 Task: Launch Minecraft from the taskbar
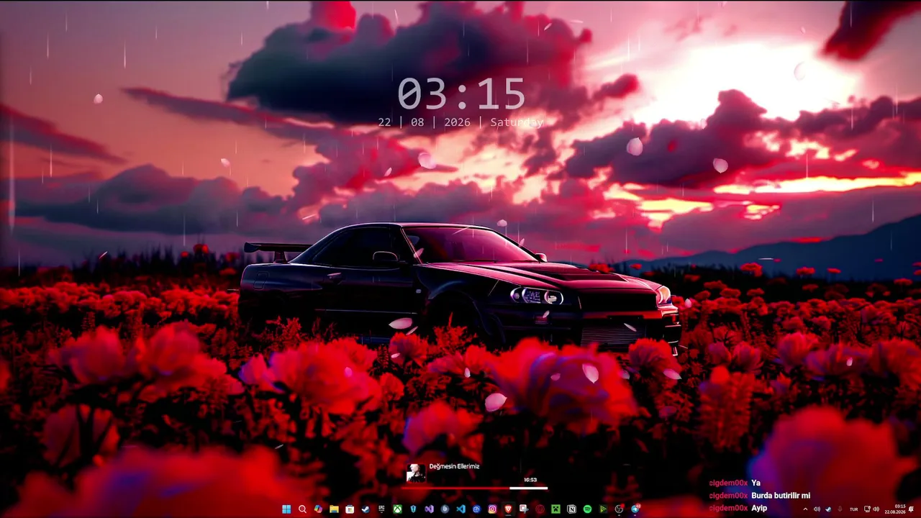[x=555, y=509]
